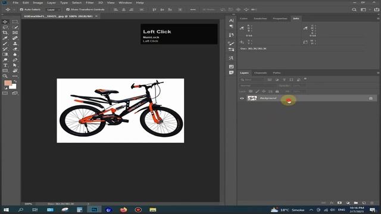Screen dimensions: 381x214
Task: Open the Move tool preset picker arrow
Action: coord(14,10)
